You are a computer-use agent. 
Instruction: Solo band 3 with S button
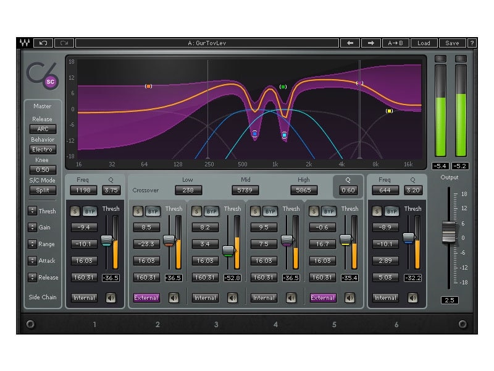196,211
